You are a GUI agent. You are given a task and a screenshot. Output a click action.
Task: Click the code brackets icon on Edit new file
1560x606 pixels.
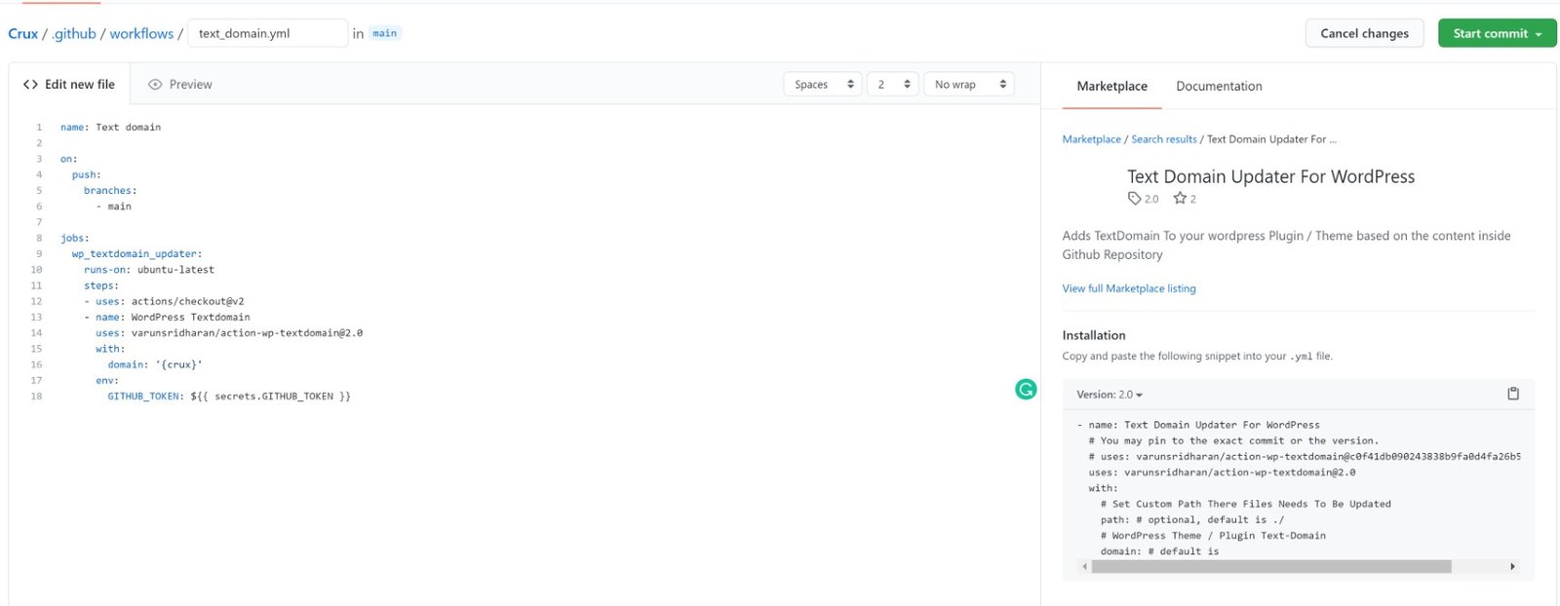pyautogui.click(x=30, y=85)
